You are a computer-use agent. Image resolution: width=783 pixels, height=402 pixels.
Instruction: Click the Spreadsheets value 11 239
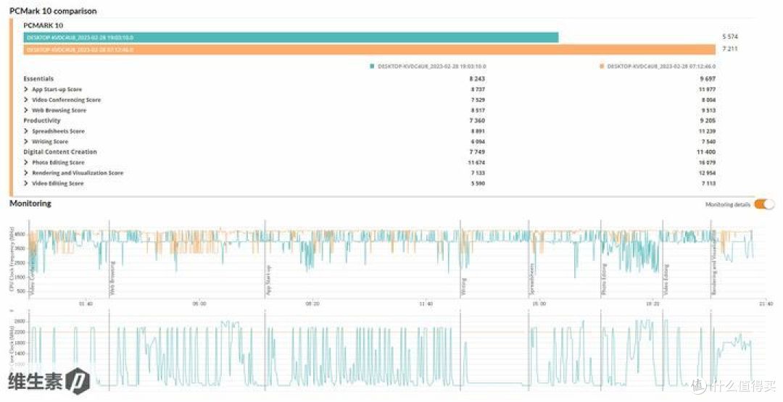click(x=707, y=131)
